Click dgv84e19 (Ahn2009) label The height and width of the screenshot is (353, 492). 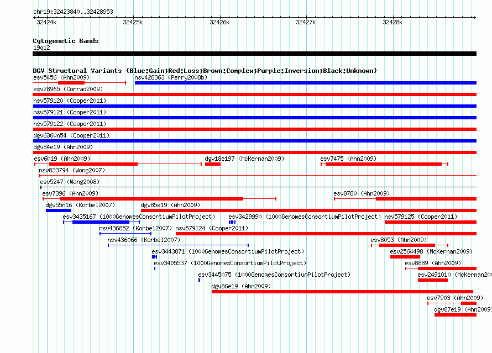tap(63, 147)
